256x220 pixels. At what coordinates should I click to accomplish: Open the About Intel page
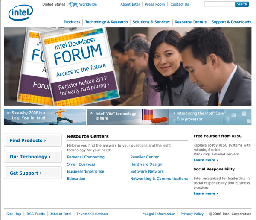(x=130, y=4)
